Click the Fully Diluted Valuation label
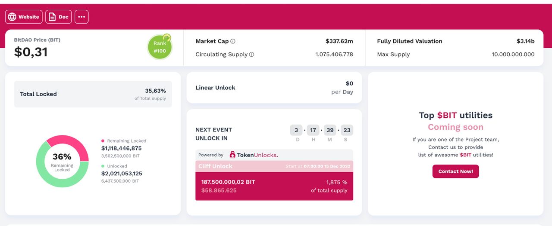The image size is (552, 226). 410,41
